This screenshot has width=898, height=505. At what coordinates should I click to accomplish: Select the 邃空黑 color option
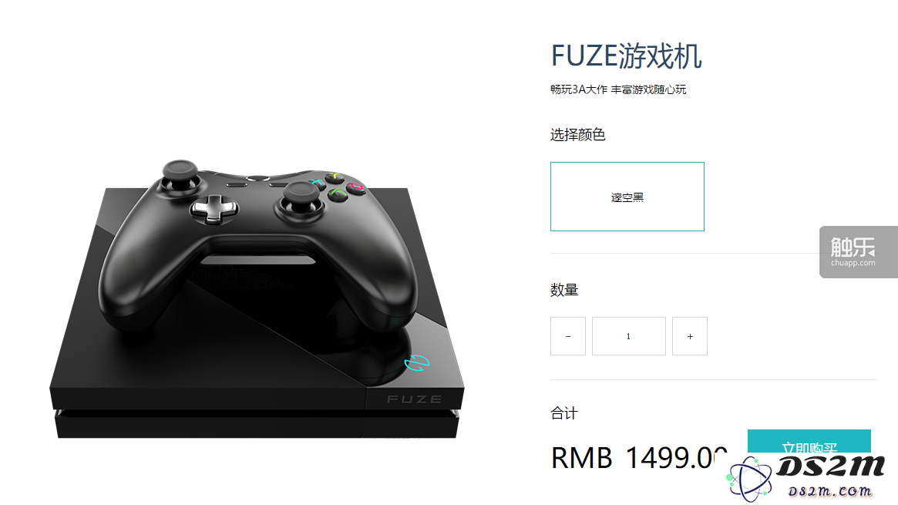627,197
